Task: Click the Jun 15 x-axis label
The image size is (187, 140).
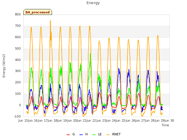Action: click(x=23, y=120)
